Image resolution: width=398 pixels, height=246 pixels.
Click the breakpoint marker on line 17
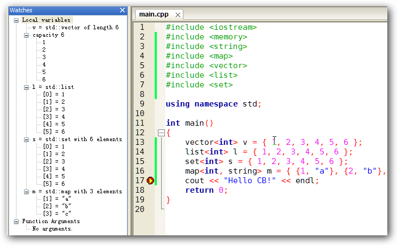tap(150, 181)
